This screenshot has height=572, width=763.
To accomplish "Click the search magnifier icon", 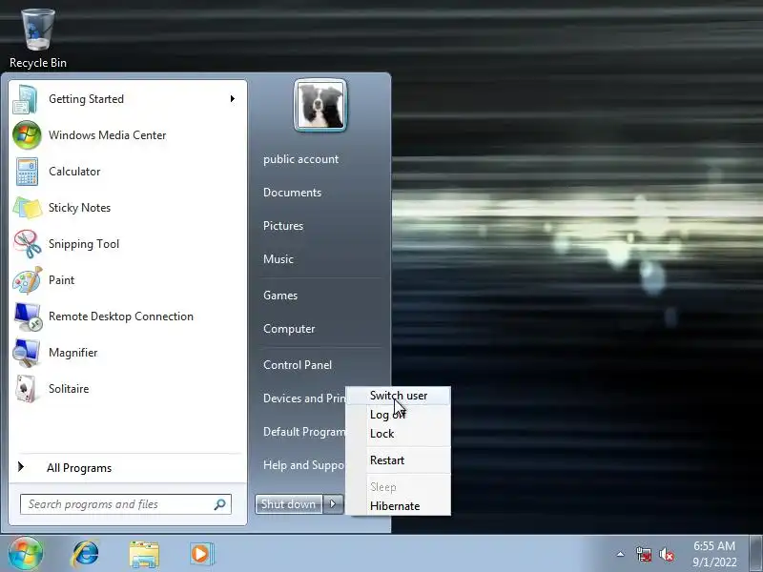I will [x=220, y=504].
